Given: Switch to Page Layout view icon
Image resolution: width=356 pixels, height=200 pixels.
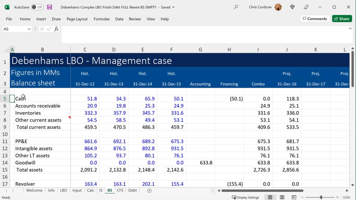Looking at the screenshot, I should click(282, 197).
